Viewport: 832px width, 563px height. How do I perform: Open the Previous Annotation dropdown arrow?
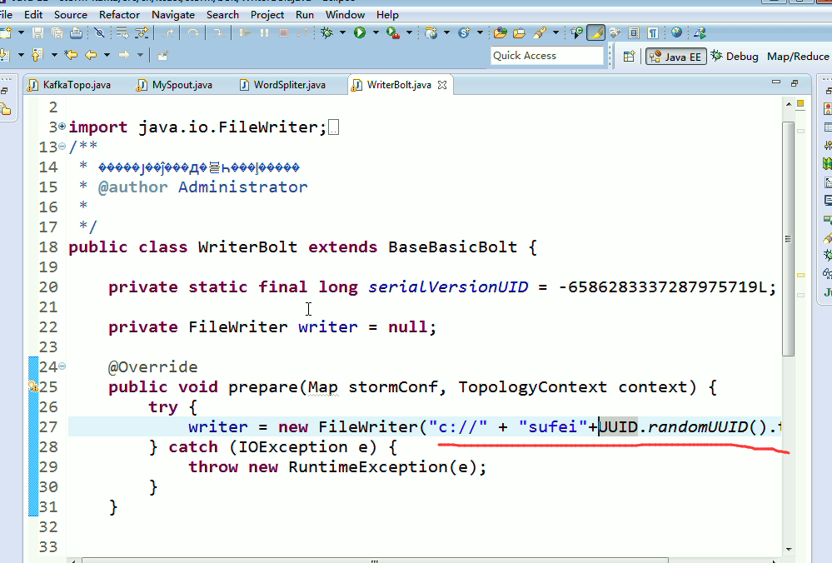tap(54, 55)
